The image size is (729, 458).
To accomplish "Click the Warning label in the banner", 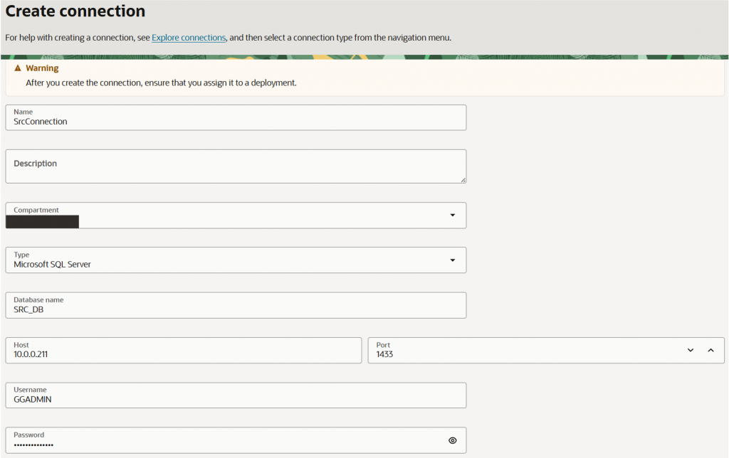I will tap(42, 68).
